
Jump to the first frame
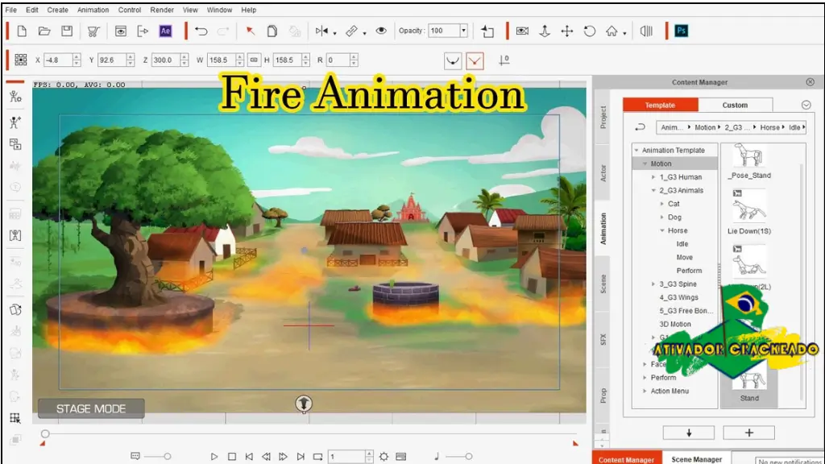249,457
